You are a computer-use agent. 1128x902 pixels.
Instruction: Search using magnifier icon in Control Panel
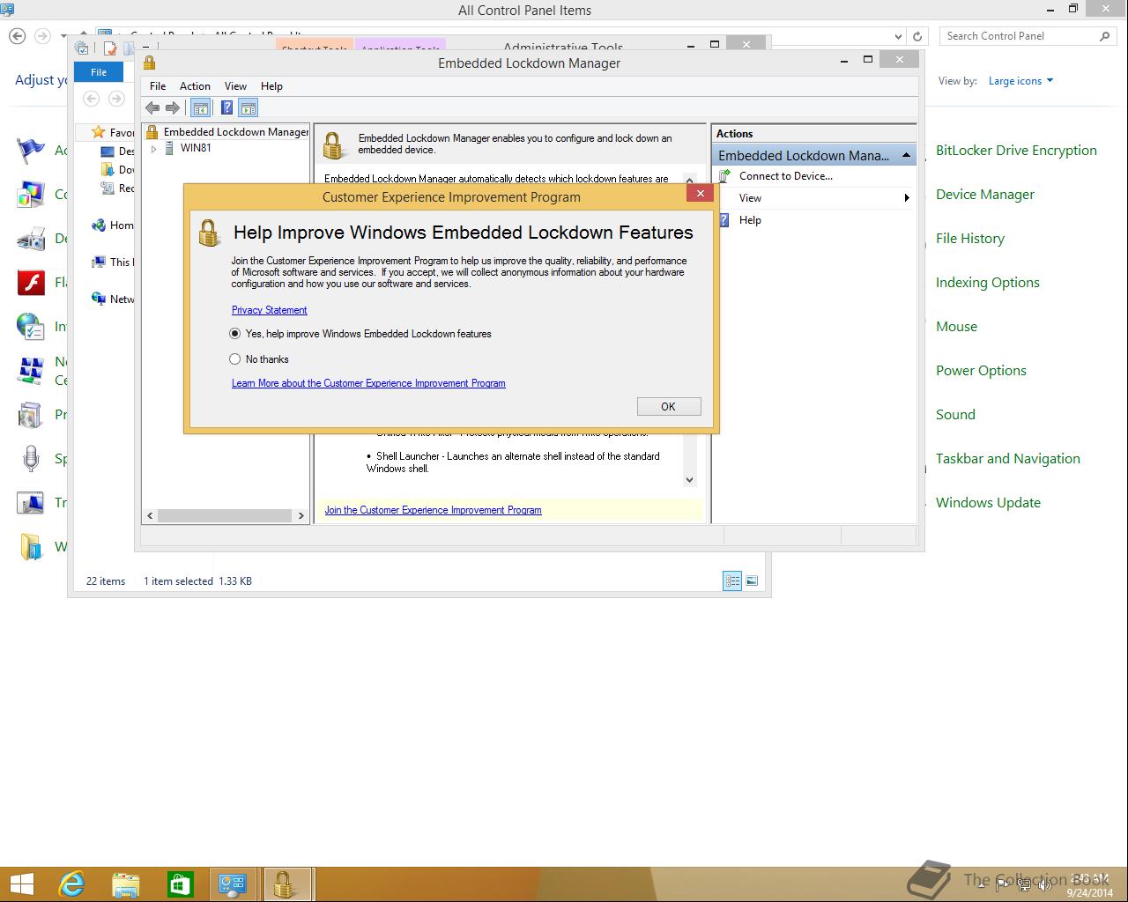coord(1105,36)
